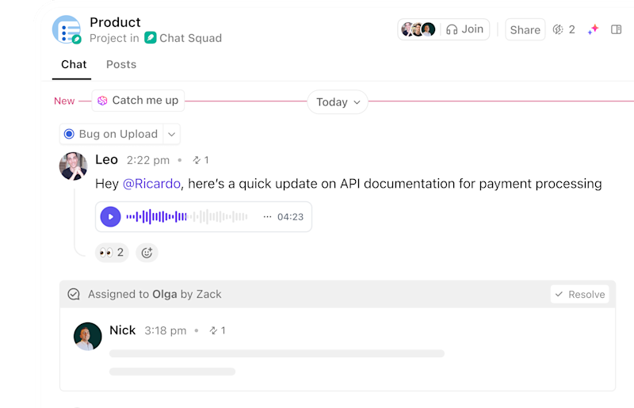This screenshot has height=408, width=634.
Task: Seek within the voice clip waveform
Action: point(187,217)
